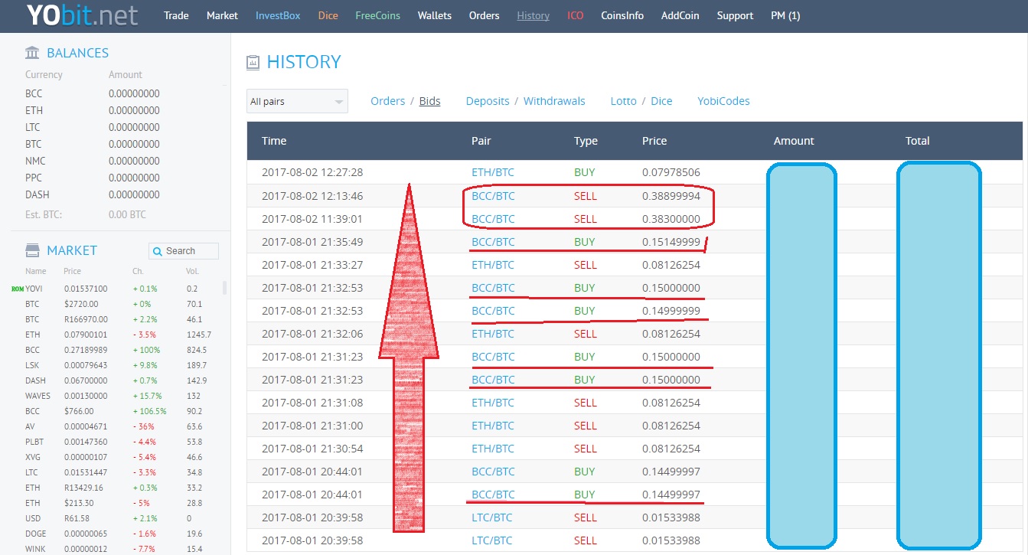1028x555 pixels.
Task: Open ETH/BTC pair from the 21:33:27 row
Action: (493, 265)
